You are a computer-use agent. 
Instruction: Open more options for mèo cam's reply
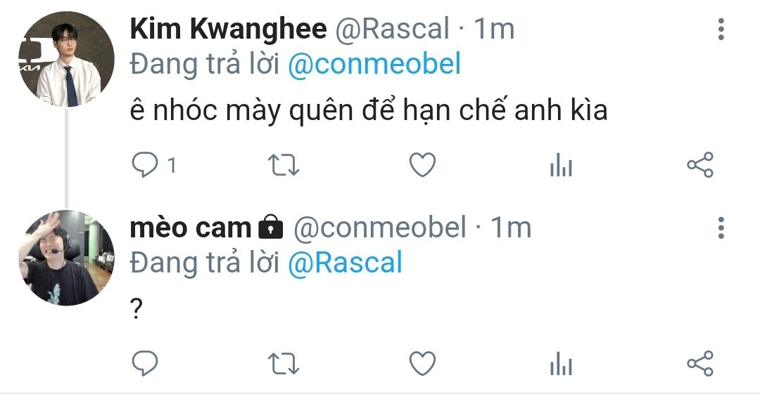click(x=721, y=228)
